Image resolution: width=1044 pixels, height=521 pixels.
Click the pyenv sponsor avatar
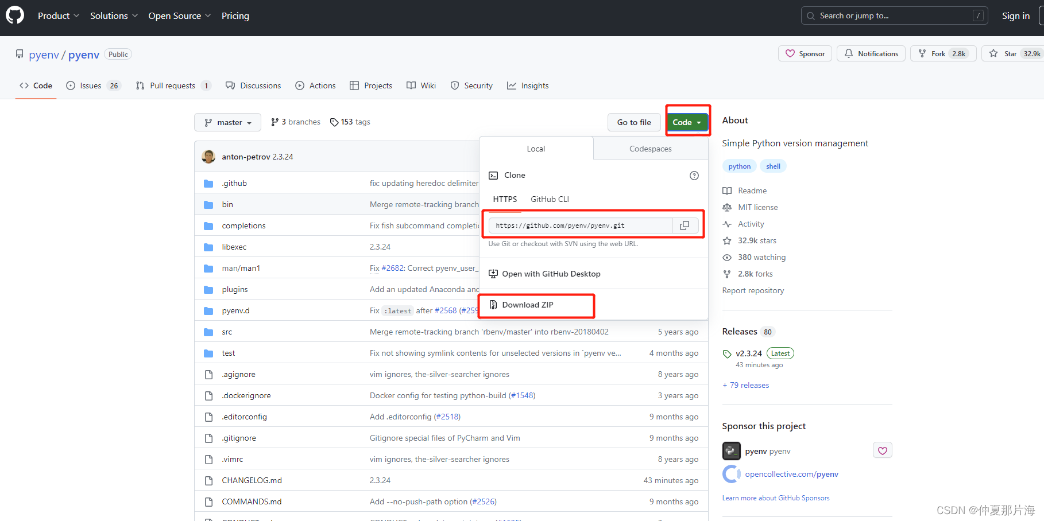pos(731,451)
